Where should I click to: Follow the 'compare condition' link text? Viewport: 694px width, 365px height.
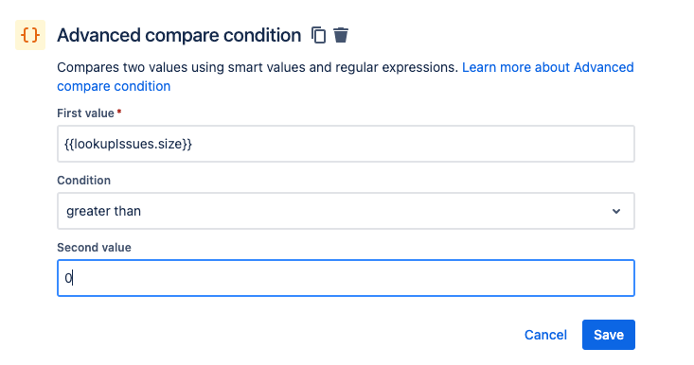[114, 86]
